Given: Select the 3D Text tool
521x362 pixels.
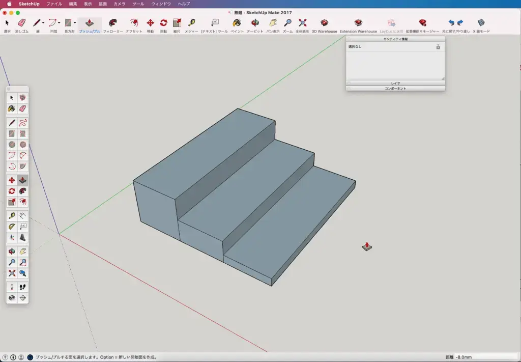Looking at the screenshot, I should click(22, 237).
